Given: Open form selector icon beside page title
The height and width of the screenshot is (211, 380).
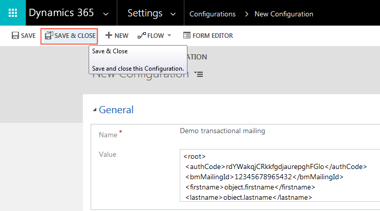Looking at the screenshot, I should [x=199, y=75].
